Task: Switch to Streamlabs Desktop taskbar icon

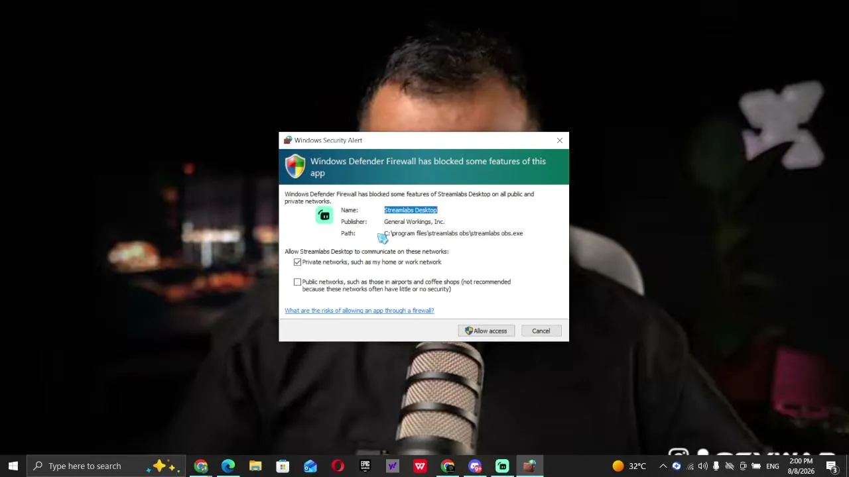Action: pyautogui.click(x=502, y=466)
